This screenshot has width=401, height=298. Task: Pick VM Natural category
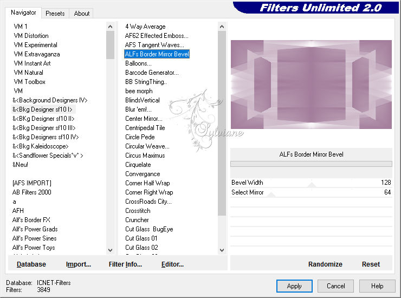click(x=28, y=73)
